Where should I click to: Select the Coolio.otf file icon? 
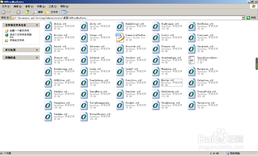coord(156,38)
